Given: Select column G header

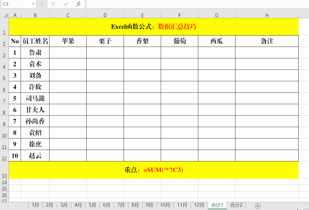Looking at the screenshot, I should click(216, 15).
